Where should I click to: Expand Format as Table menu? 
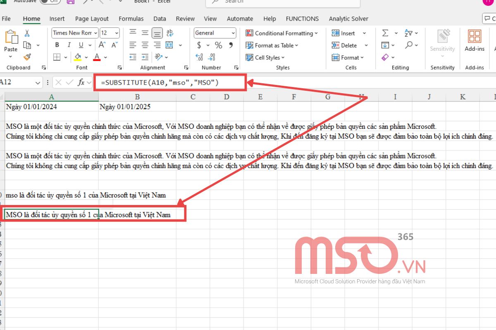point(297,45)
